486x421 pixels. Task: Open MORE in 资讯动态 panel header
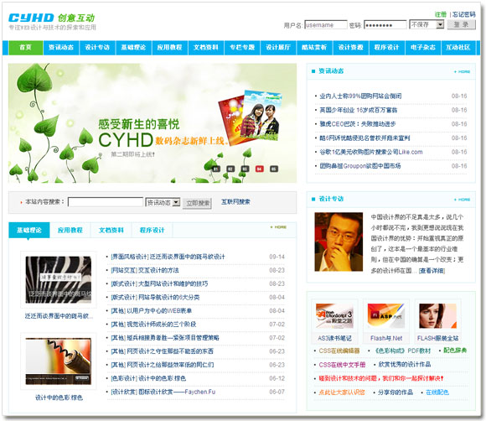(463, 71)
